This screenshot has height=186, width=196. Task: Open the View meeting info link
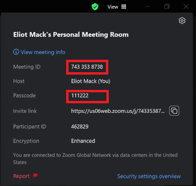pos(43,52)
